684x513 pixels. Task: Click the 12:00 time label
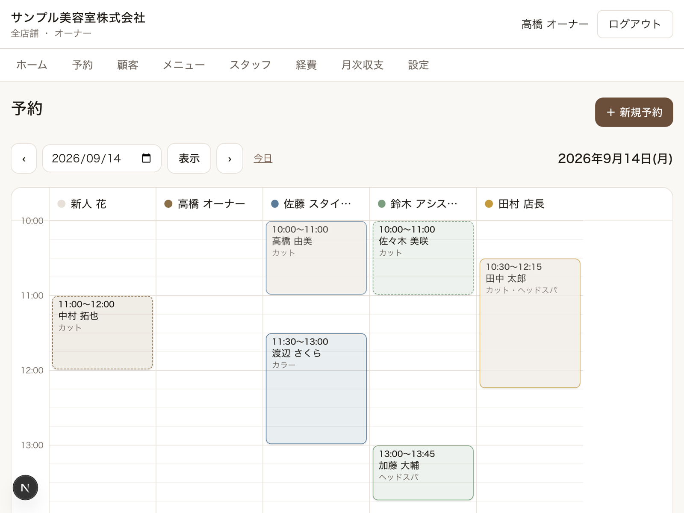point(32,370)
